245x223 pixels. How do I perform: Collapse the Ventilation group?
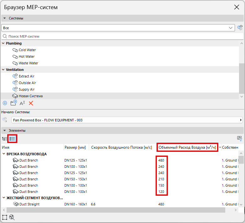pos(3,70)
